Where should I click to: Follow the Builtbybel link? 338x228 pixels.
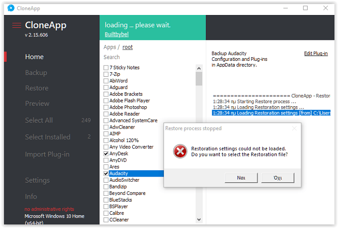click(117, 34)
